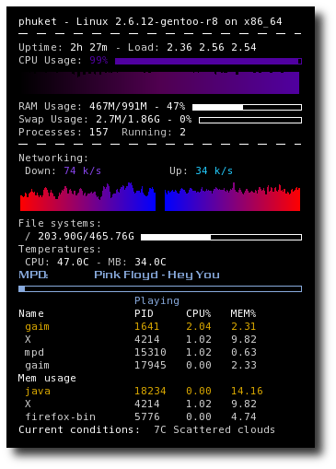Click the purple CPU Usage bar
The width and height of the screenshot is (336, 469).
[x=208, y=62]
